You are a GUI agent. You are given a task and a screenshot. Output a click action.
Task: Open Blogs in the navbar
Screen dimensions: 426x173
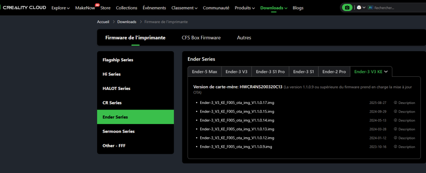pos(298,8)
